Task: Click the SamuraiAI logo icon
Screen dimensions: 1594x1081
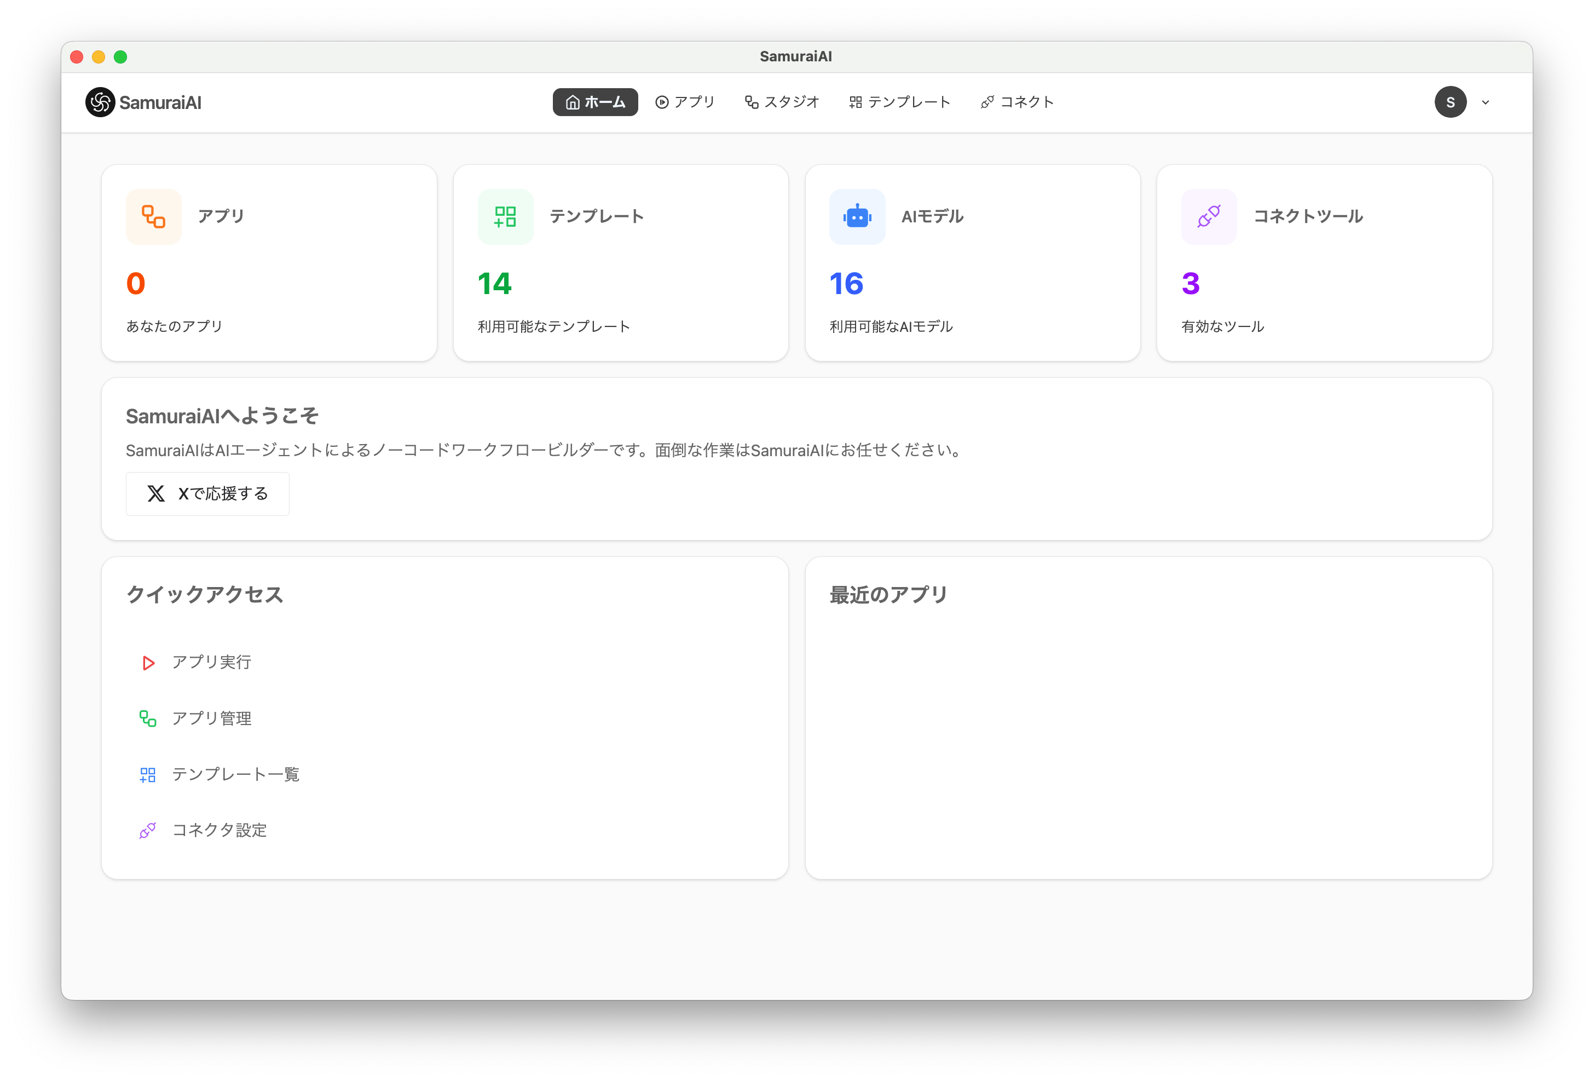Action: click(x=100, y=102)
